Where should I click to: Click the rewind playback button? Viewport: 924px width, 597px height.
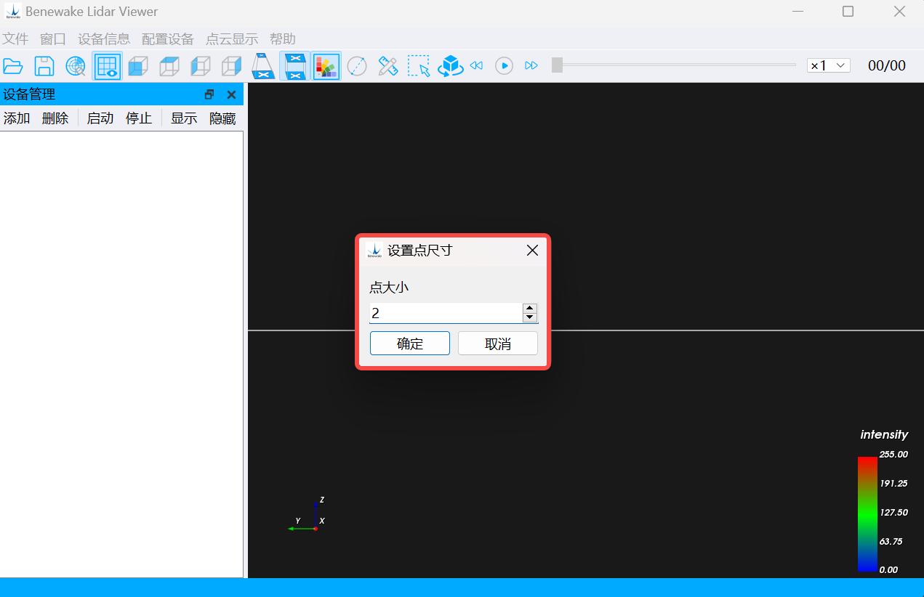click(x=476, y=65)
